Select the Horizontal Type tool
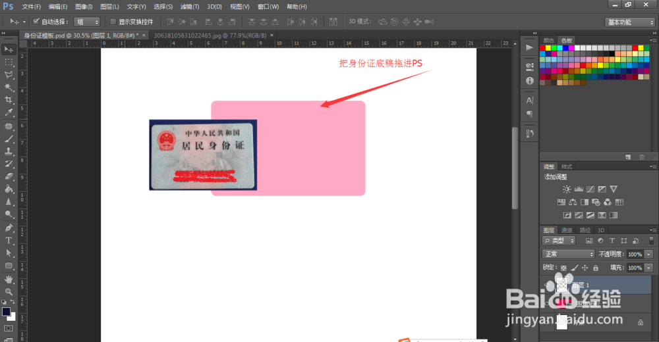 pos(9,241)
